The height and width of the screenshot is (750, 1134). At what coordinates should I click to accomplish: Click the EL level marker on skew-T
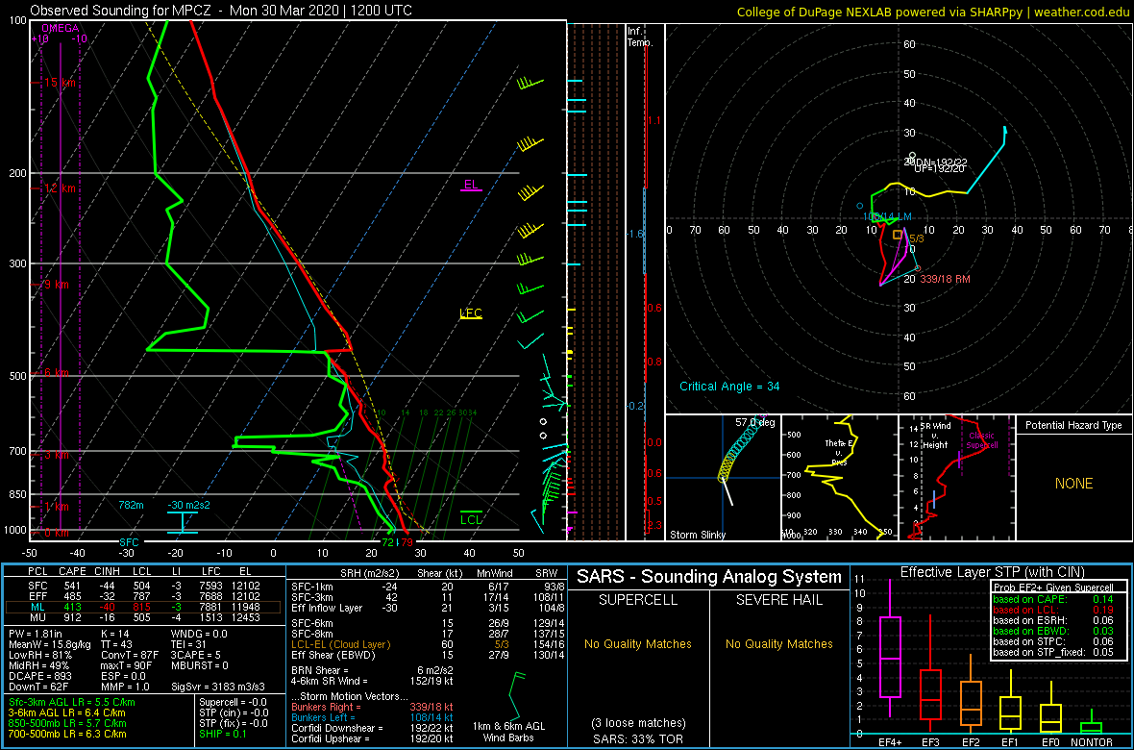(471, 185)
